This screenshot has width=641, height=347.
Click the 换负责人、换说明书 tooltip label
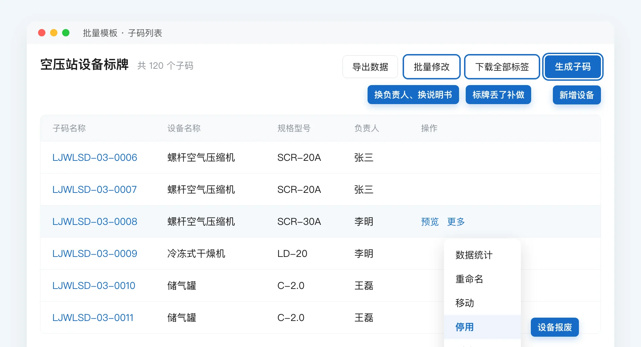pyautogui.click(x=413, y=95)
